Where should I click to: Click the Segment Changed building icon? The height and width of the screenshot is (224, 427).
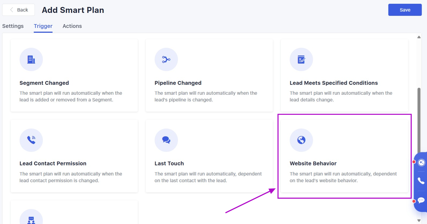tap(31, 60)
